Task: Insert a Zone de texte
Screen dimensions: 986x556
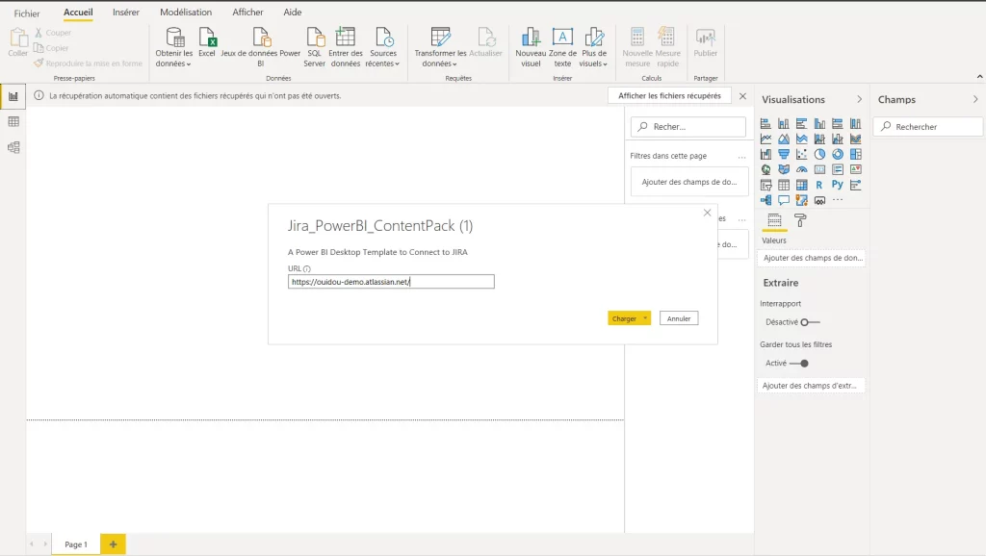Action: (x=562, y=46)
